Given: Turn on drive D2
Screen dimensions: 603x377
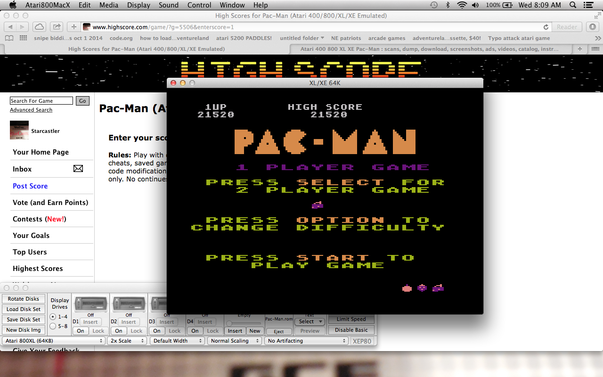Looking at the screenshot, I should [x=119, y=331].
